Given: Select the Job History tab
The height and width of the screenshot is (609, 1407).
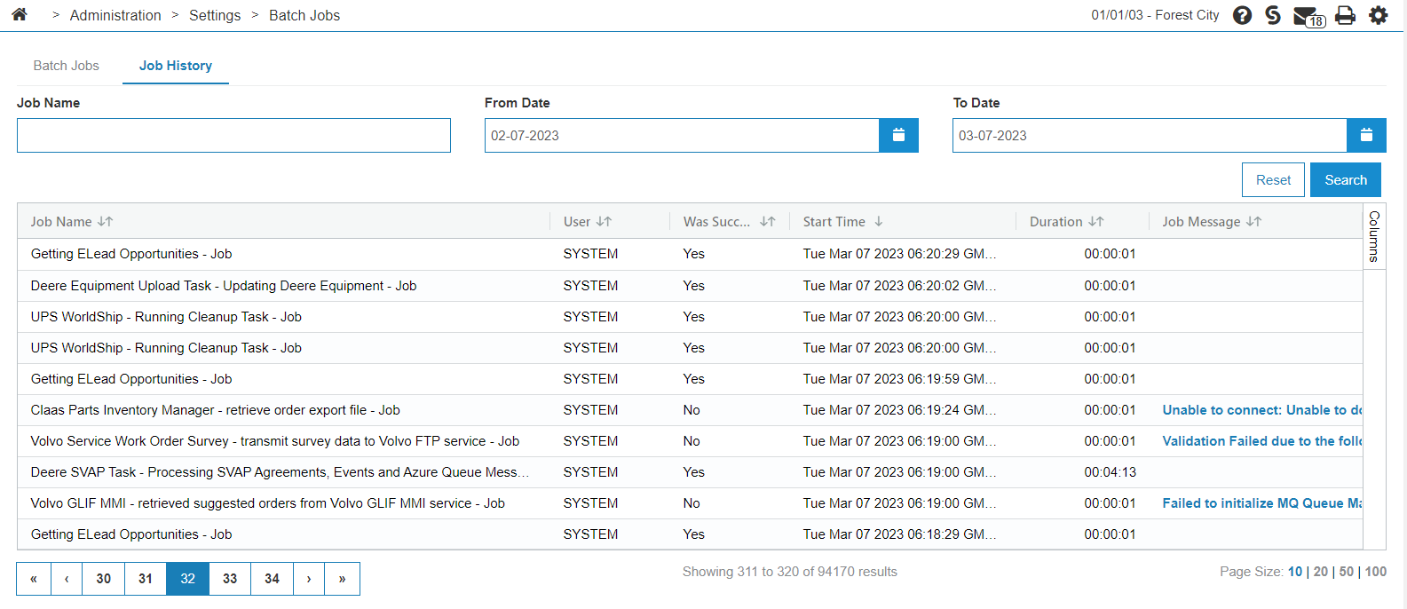Looking at the screenshot, I should (x=176, y=66).
